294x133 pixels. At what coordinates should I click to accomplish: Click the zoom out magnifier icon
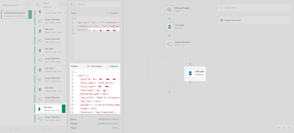pyautogui.click(x=279, y=128)
